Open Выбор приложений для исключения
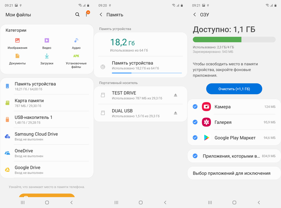Screen dimensions: 281x208 pos(232,173)
